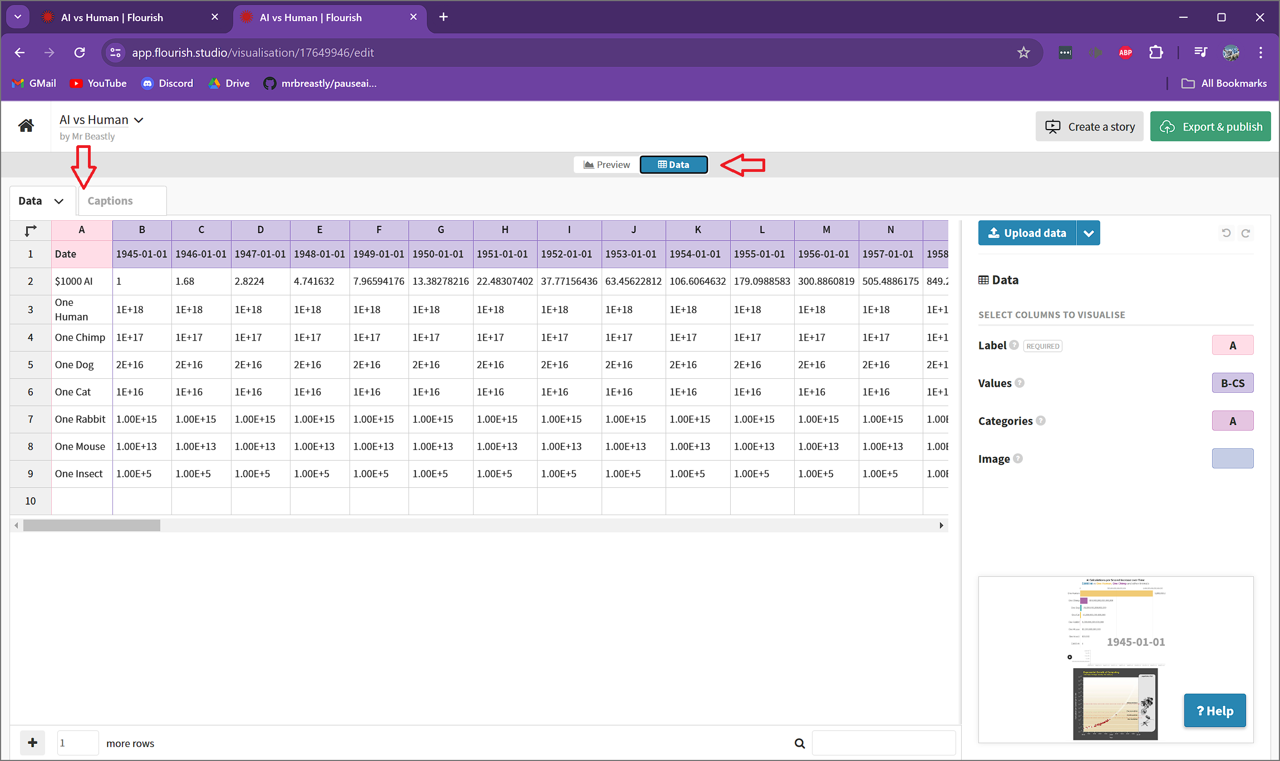Open the AI vs Human title chevron
Image resolution: width=1280 pixels, height=761 pixels.
tap(139, 120)
